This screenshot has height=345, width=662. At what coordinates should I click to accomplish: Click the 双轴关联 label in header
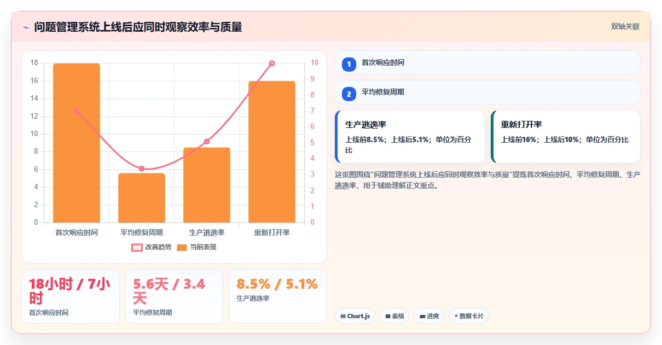(625, 26)
